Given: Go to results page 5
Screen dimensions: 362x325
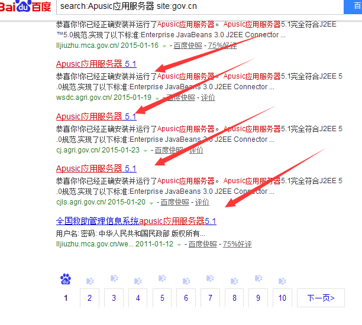Looking at the screenshot, I should tap(162, 298).
